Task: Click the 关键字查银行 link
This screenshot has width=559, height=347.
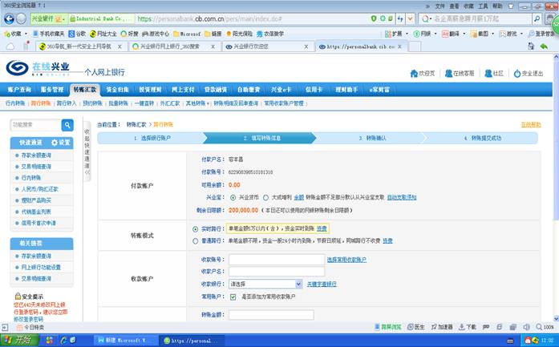Action: click(321, 284)
